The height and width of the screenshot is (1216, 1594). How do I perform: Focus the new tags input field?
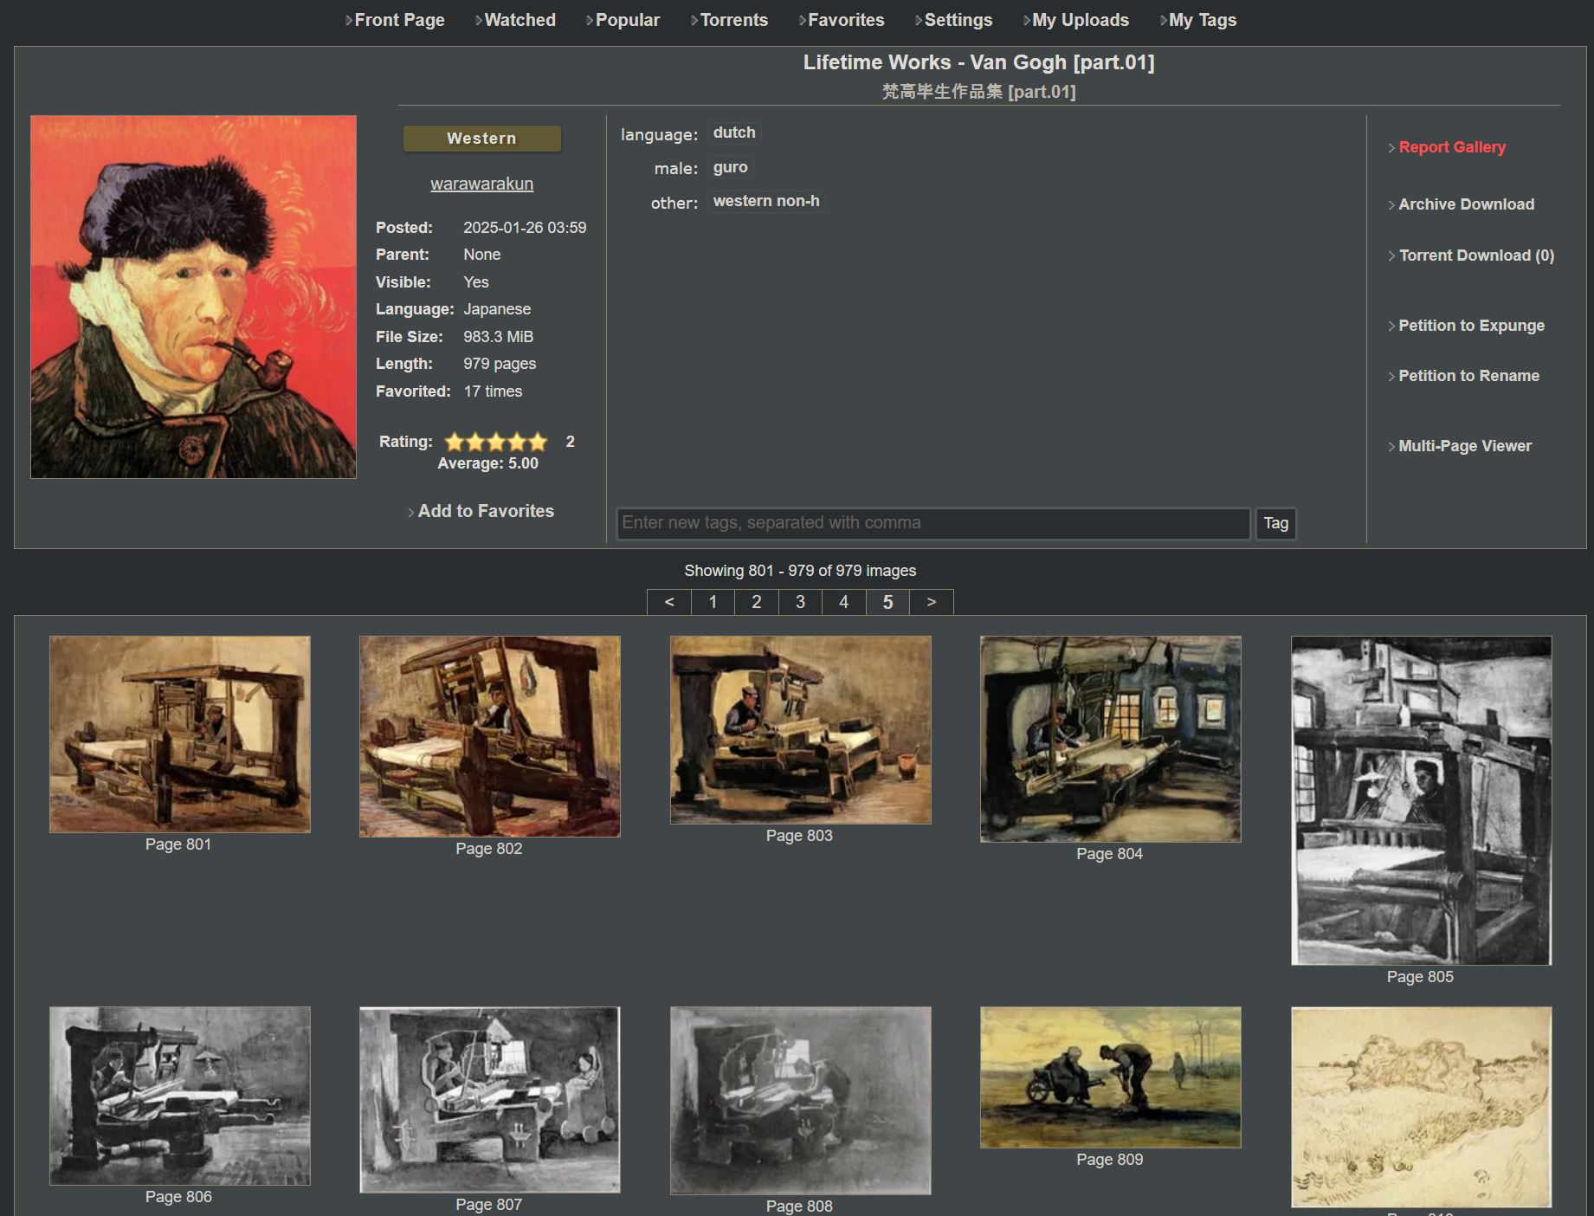(x=933, y=523)
